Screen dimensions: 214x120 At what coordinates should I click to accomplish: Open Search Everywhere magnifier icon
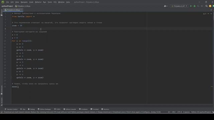click(x=207, y=6)
